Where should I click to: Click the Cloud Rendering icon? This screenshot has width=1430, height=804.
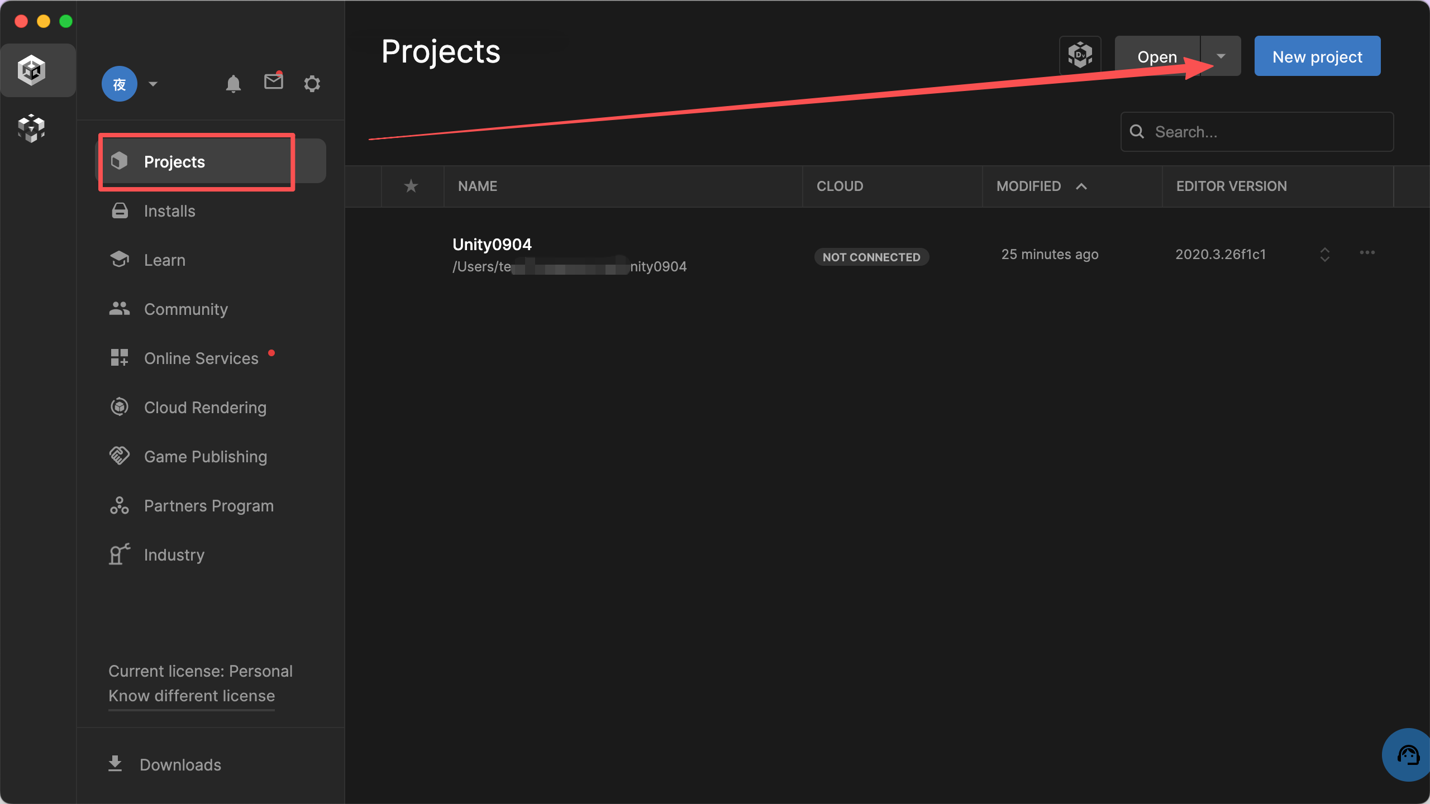pos(120,406)
